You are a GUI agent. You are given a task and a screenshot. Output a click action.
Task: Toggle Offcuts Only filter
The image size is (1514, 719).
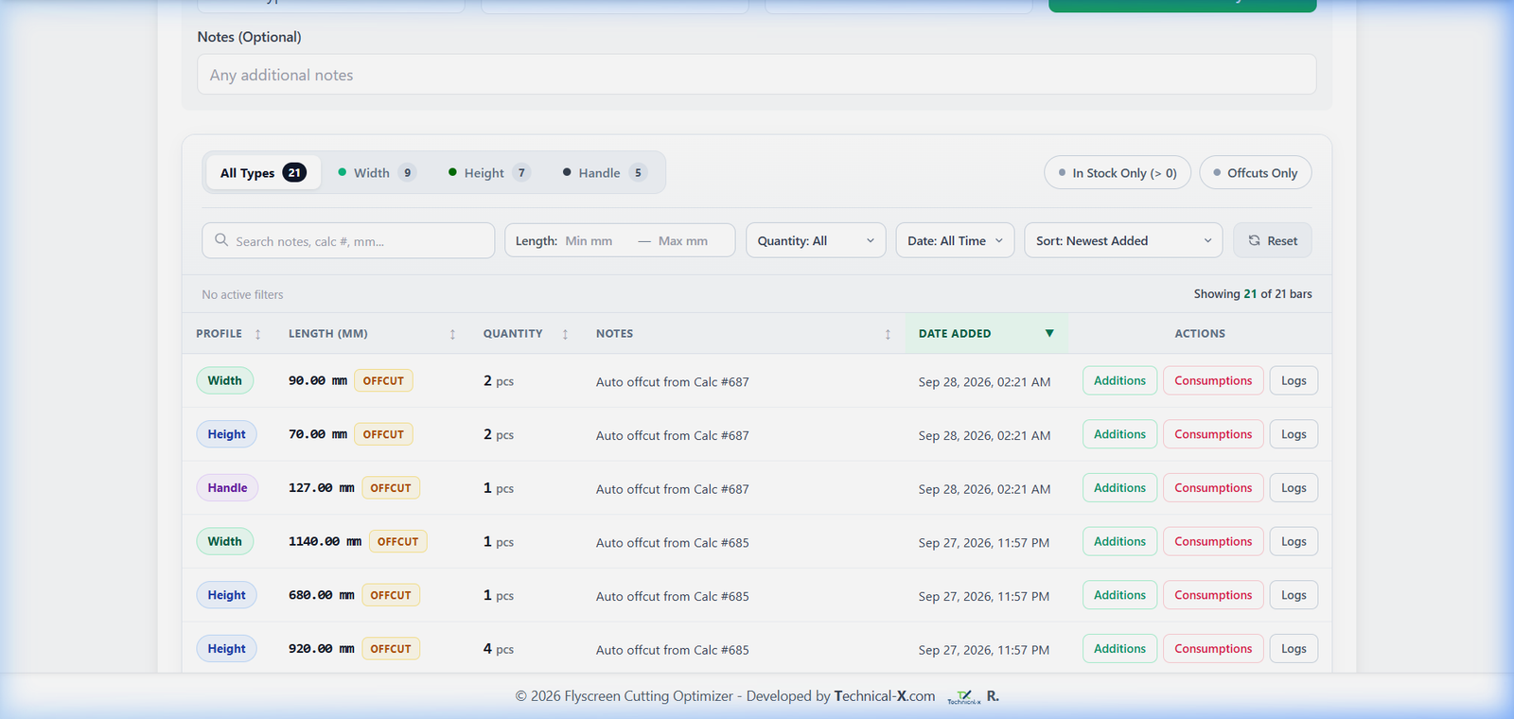coord(1255,173)
